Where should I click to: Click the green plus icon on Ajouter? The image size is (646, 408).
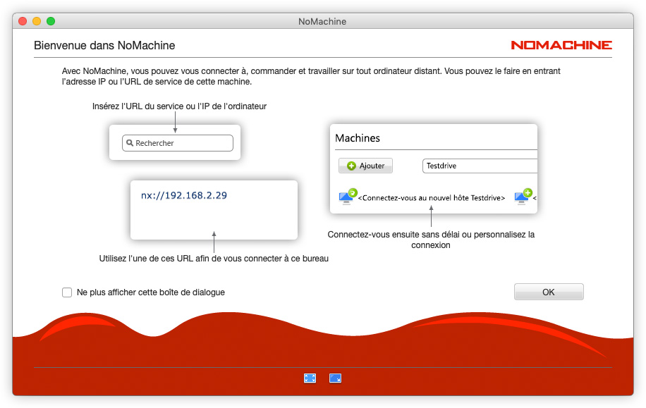(x=351, y=166)
